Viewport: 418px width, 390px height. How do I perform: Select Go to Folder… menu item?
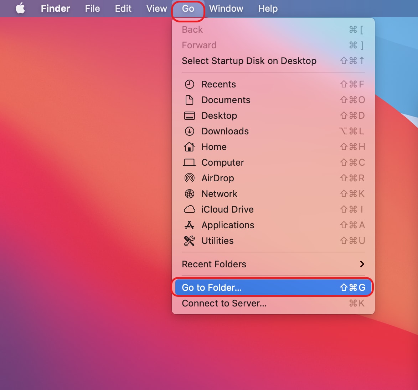273,288
